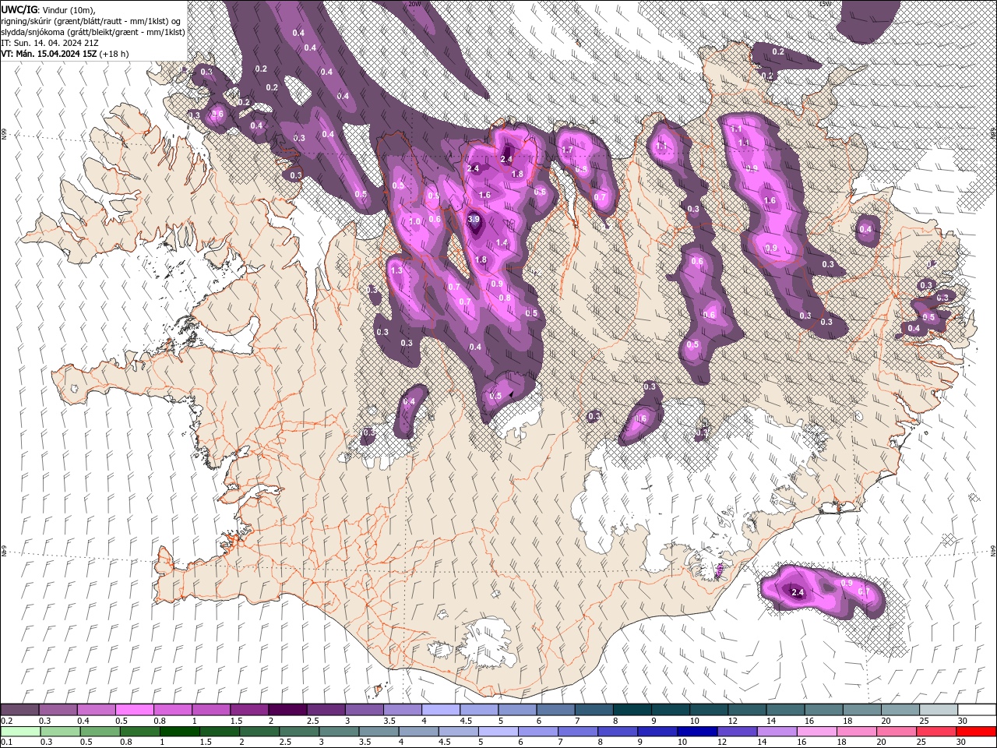Image resolution: width=997 pixels, height=748 pixels.
Task: Click the '(+18 h)' forecast offset text
Action: click(x=114, y=54)
